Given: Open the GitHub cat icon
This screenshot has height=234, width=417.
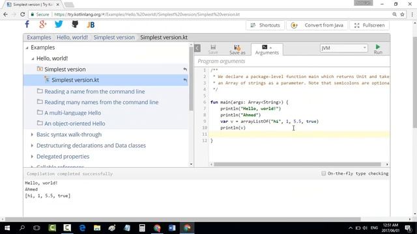Looking at the screenshot, I should click(x=75, y=25).
